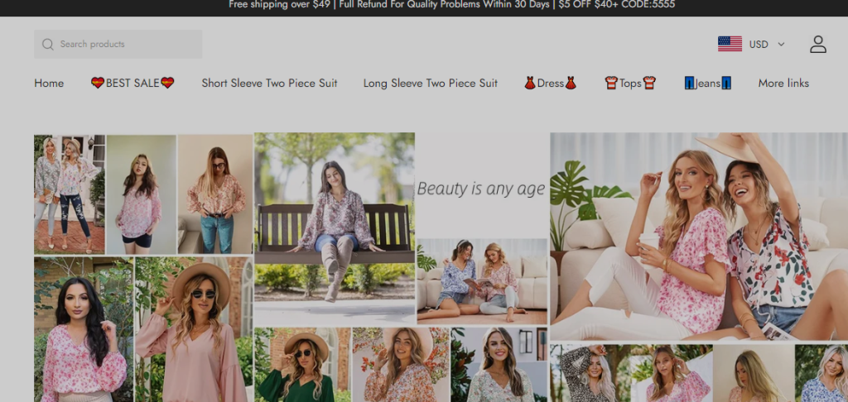Open the woman in green top thumbnail
This screenshot has height=402, width=848.
coord(302,365)
